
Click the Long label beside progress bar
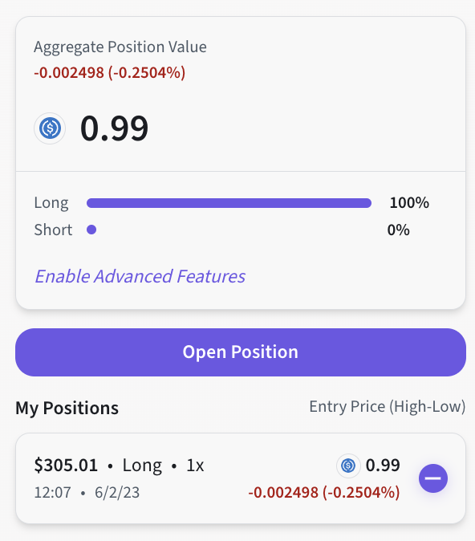51,203
